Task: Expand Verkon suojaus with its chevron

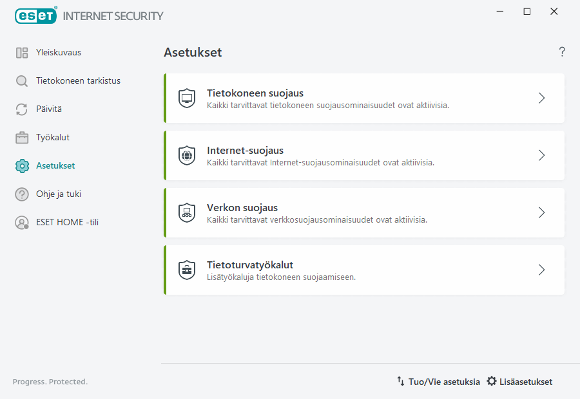Action: pyautogui.click(x=541, y=212)
